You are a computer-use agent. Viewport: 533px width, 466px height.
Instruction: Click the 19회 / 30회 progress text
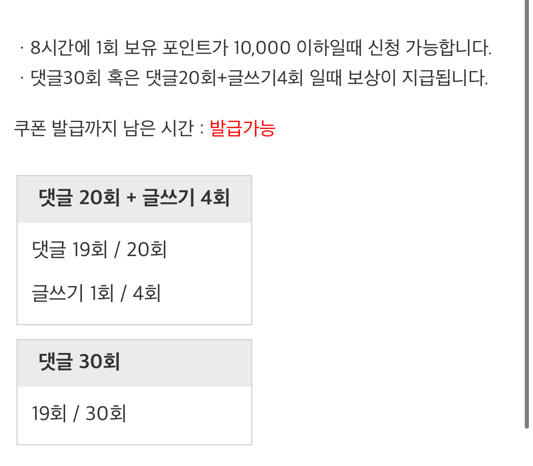79,413
